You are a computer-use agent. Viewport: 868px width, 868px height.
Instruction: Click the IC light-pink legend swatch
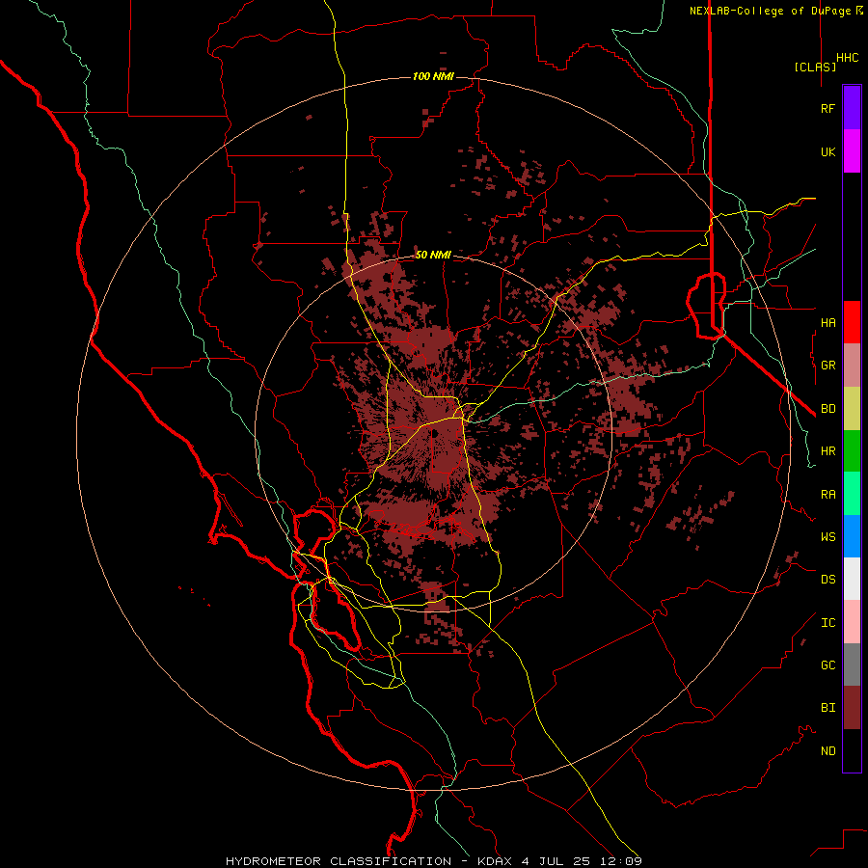point(852,622)
